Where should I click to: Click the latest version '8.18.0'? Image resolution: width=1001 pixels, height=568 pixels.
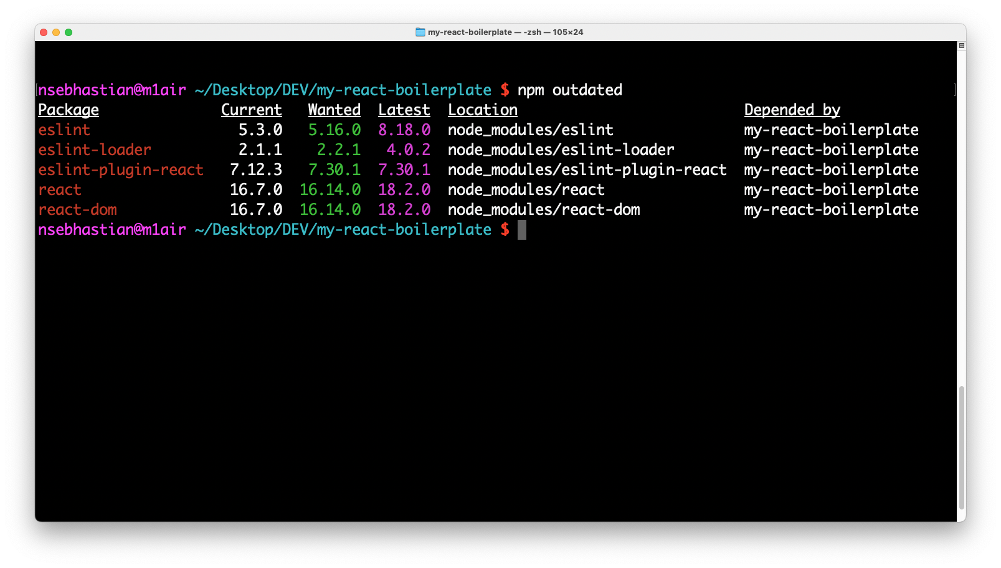404,130
